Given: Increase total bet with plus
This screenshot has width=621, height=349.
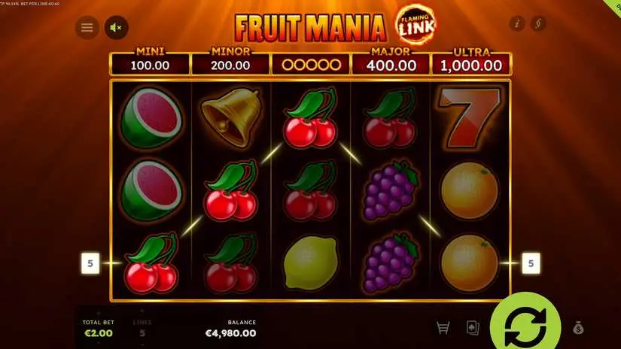Looking at the screenshot, I should coord(98,314).
